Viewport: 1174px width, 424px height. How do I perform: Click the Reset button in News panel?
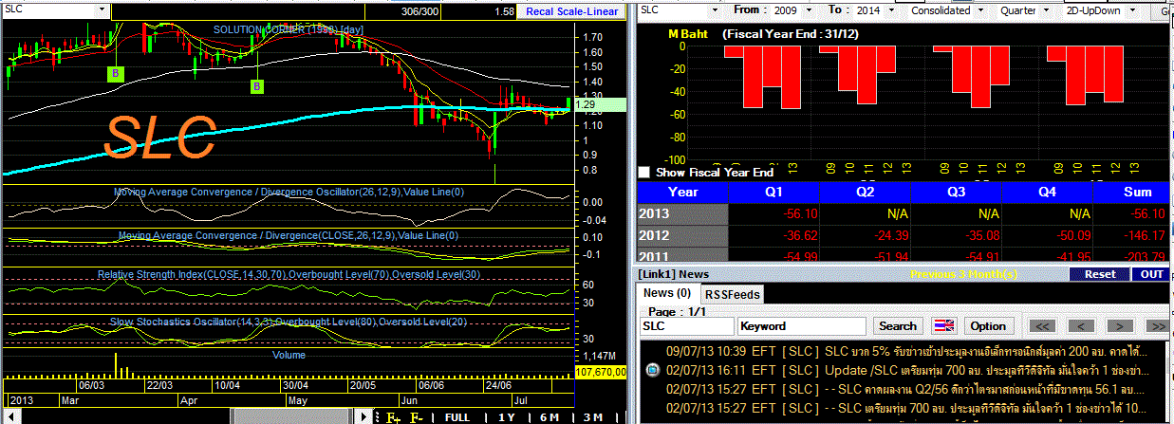click(x=1100, y=274)
